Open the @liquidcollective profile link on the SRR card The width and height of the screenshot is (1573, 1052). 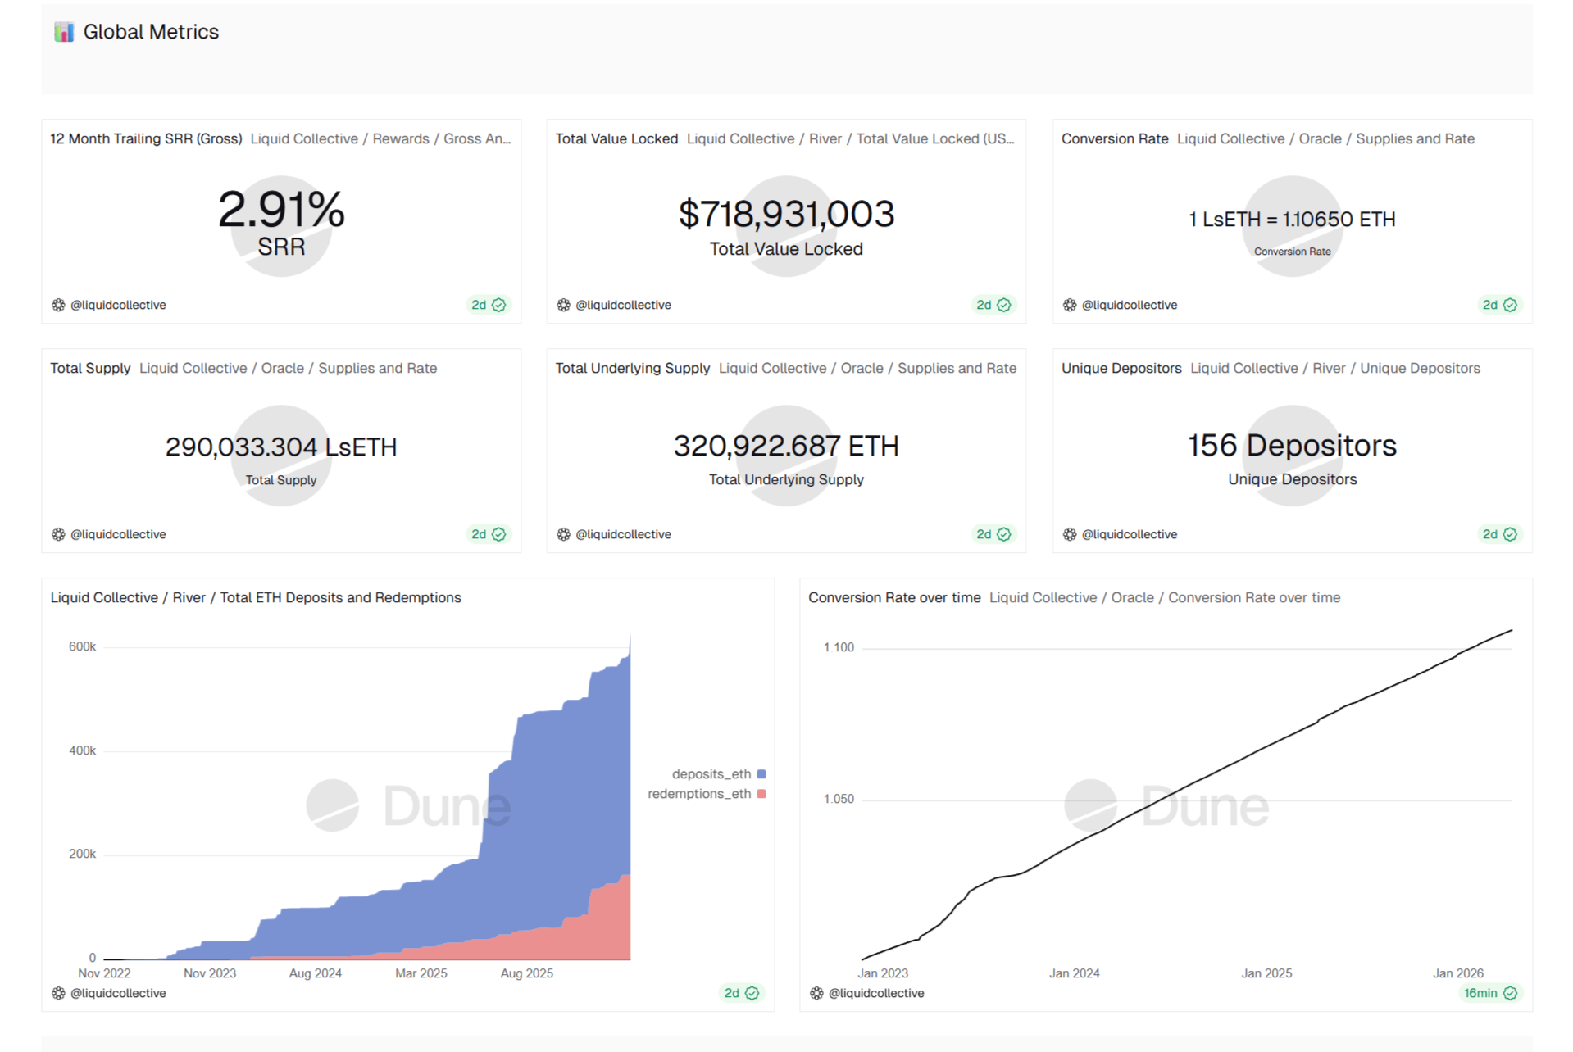[x=120, y=304]
